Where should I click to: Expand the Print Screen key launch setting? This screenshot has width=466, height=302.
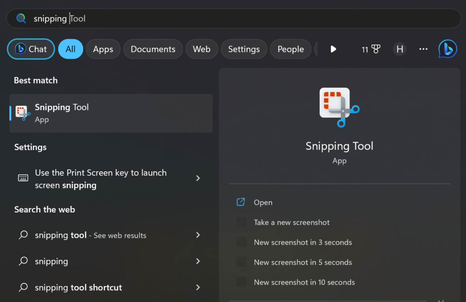click(198, 178)
